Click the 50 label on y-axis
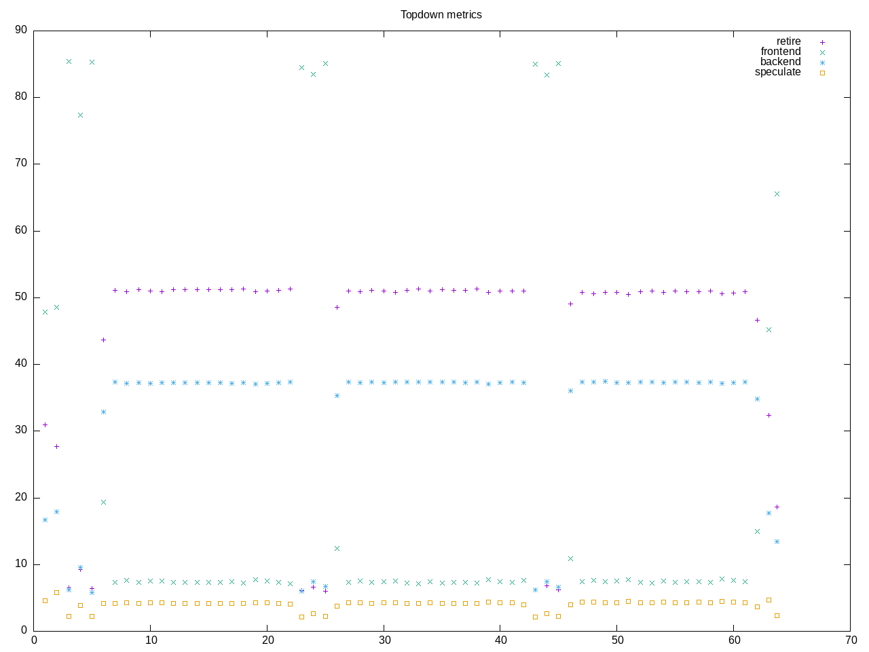The width and height of the screenshot is (869, 652). [21, 297]
